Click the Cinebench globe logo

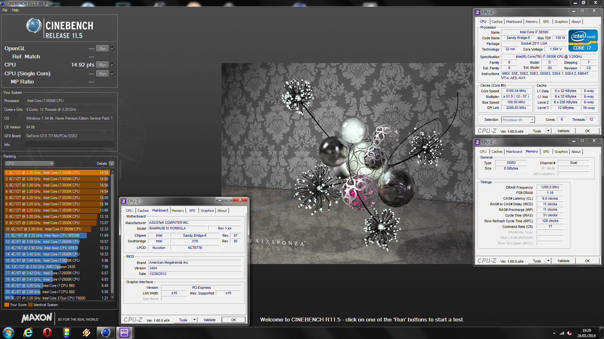tap(34, 26)
